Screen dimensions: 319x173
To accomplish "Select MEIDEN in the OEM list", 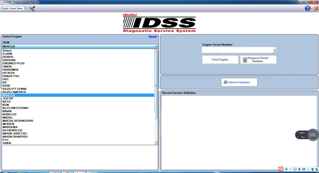I will [78, 124].
